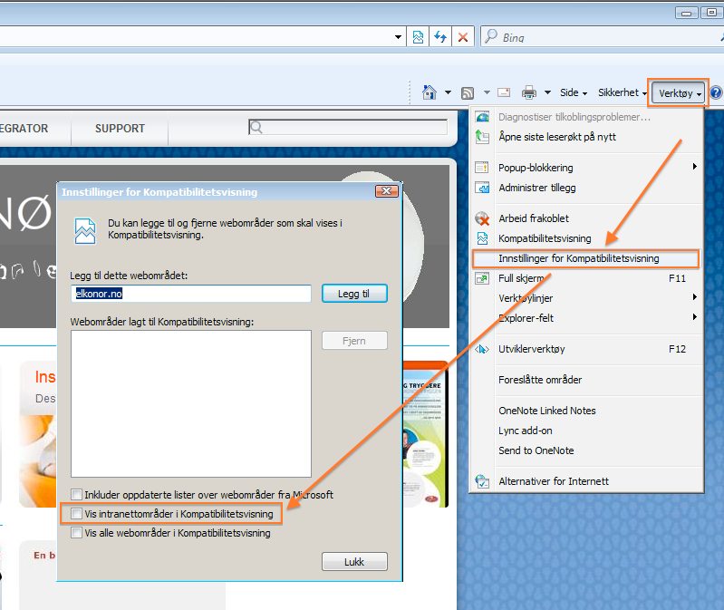Click the website search input field

(x=348, y=127)
